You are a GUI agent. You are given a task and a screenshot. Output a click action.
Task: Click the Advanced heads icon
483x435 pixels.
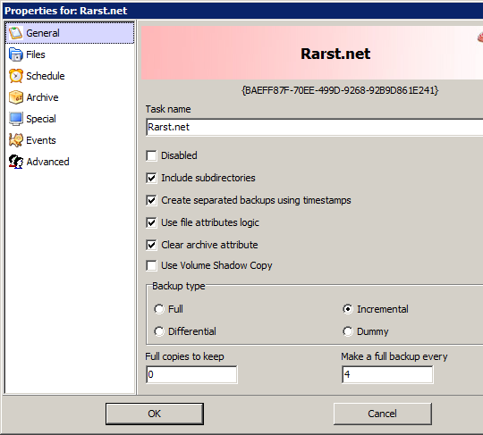pyautogui.click(x=16, y=162)
